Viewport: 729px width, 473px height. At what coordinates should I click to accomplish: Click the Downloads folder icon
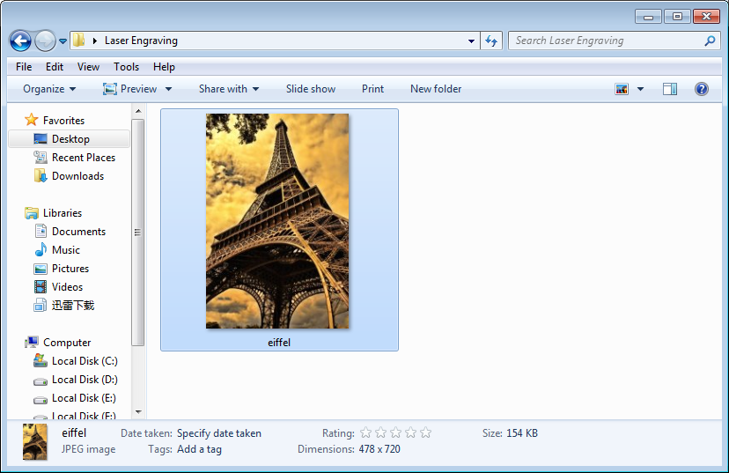tap(40, 176)
